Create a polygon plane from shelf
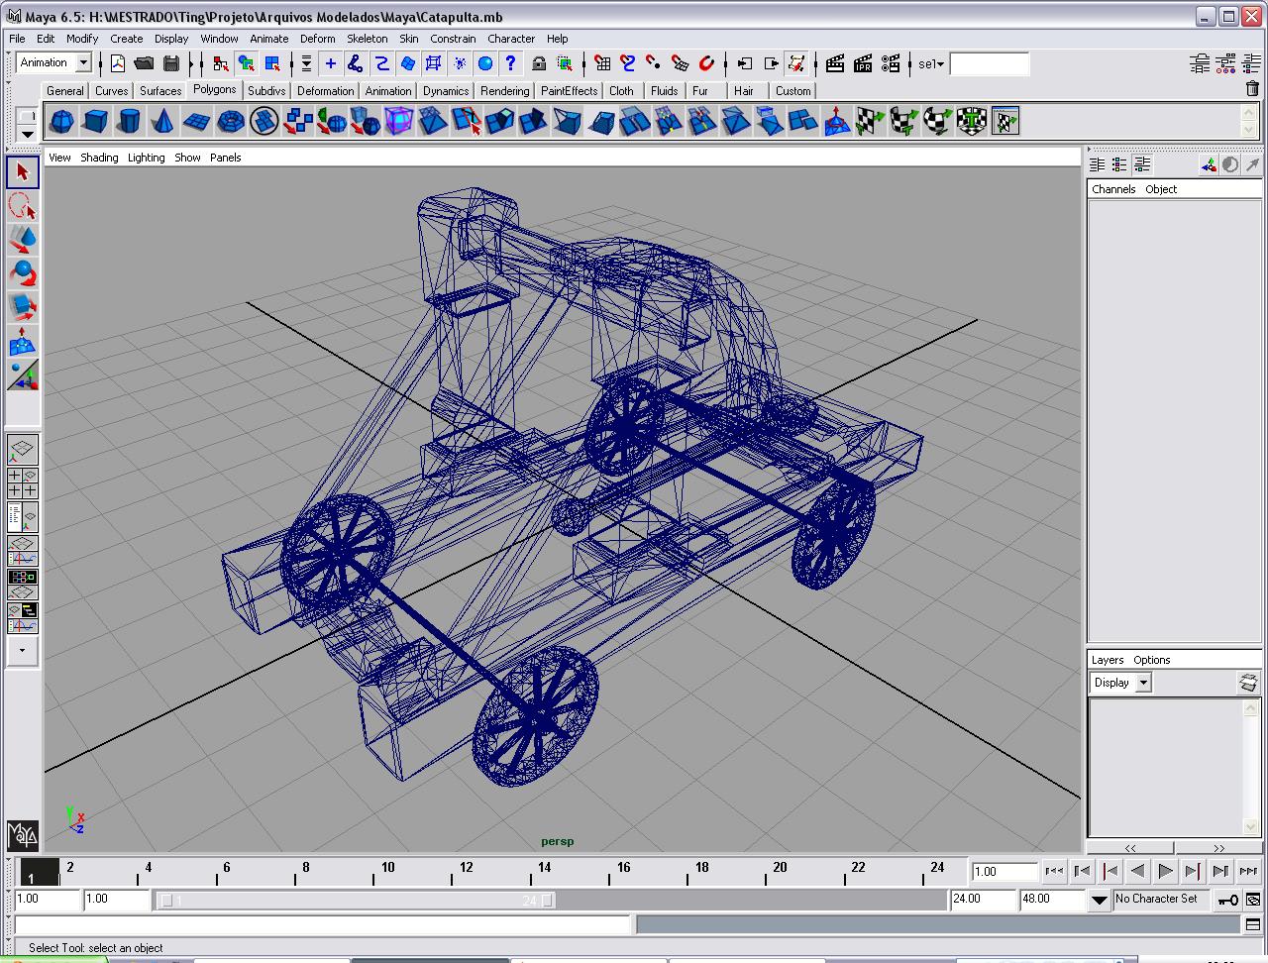1268x963 pixels. tap(196, 122)
